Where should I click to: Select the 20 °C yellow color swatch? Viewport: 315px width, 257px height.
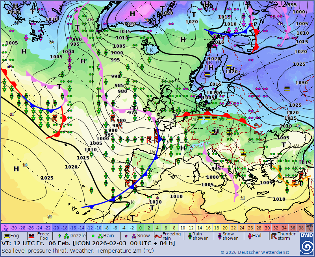(226, 227)
